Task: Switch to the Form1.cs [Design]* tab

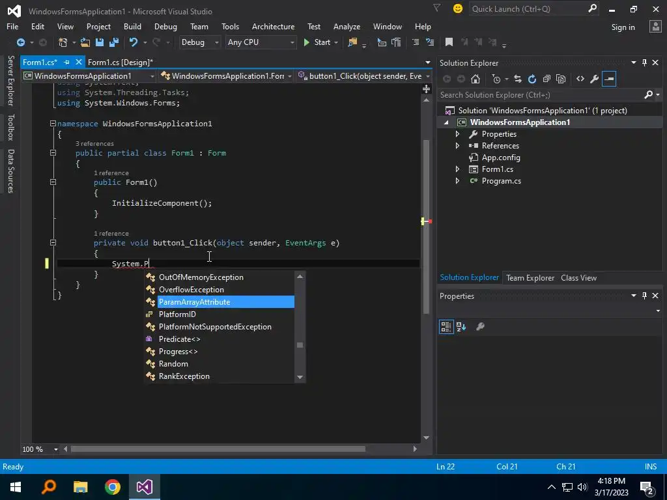Action: point(121,62)
